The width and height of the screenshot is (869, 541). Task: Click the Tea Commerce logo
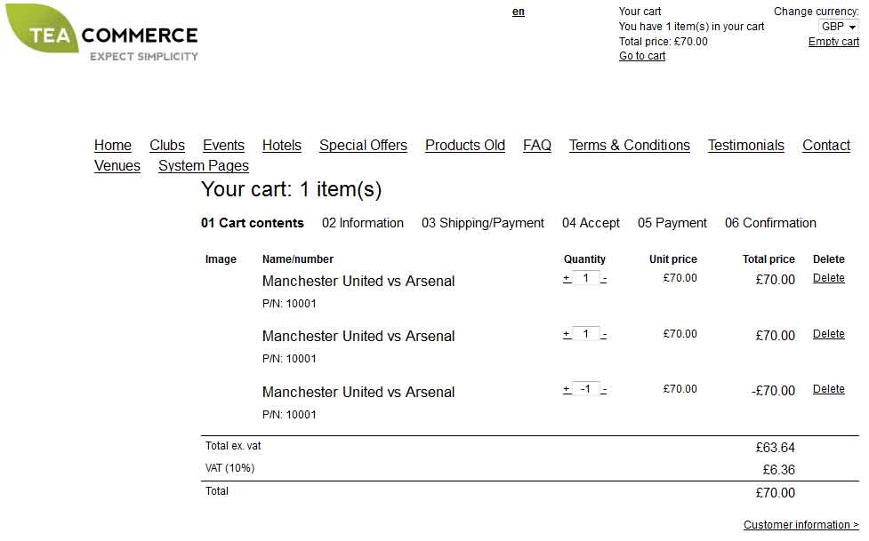click(x=102, y=33)
